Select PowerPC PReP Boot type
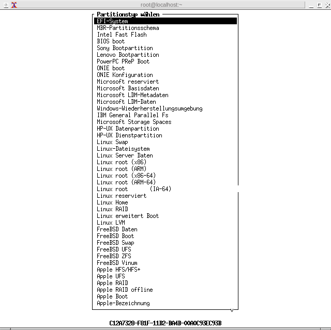Viewport: 331px width, 330px height. [x=123, y=61]
